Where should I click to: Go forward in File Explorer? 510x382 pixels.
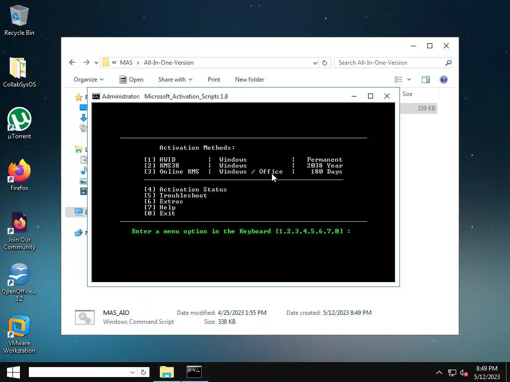[86, 62]
